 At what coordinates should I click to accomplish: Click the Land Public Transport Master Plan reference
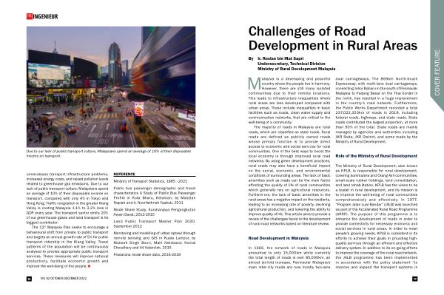point(155,224)
